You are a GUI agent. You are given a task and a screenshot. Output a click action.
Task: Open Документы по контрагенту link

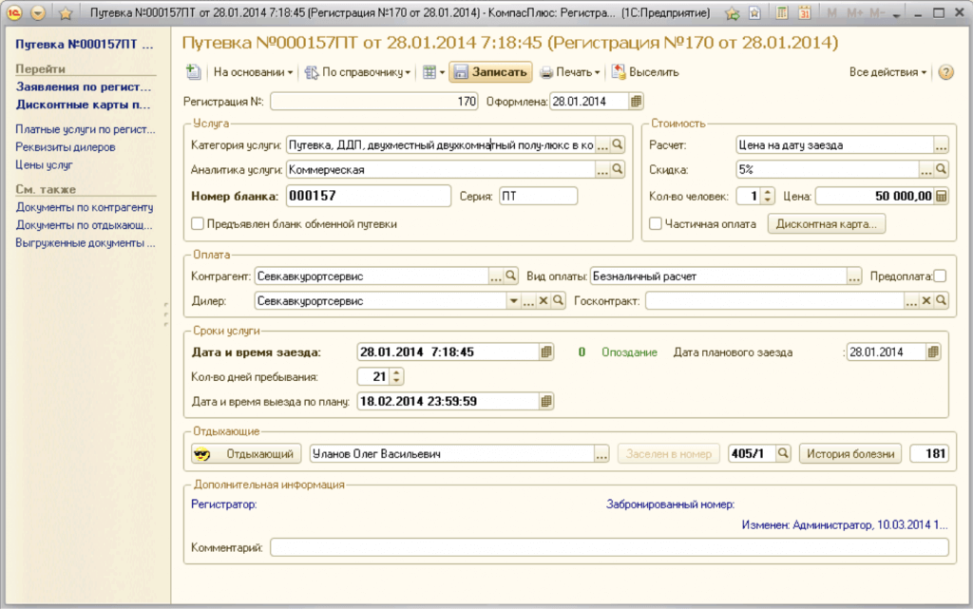[85, 207]
